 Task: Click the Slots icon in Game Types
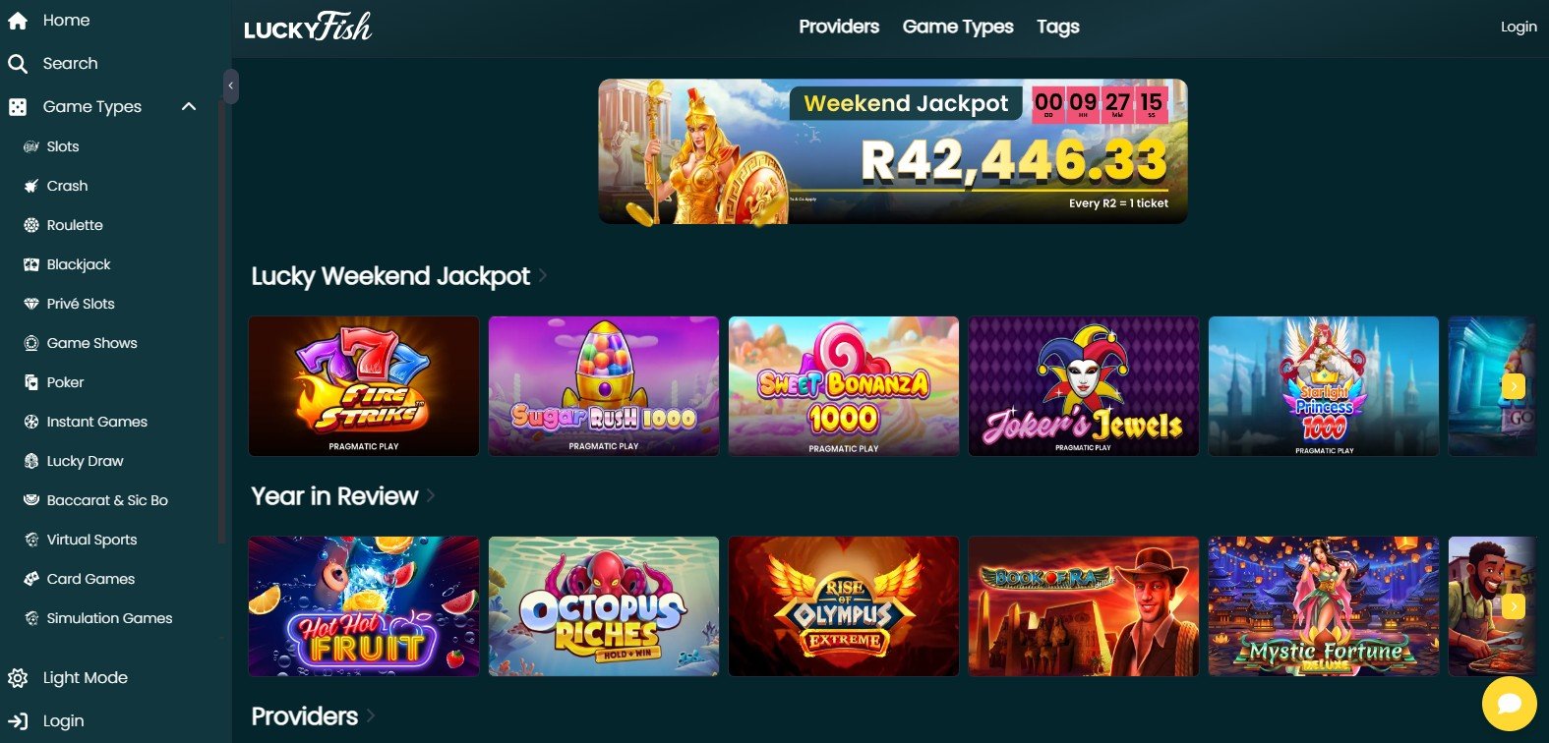(30, 146)
